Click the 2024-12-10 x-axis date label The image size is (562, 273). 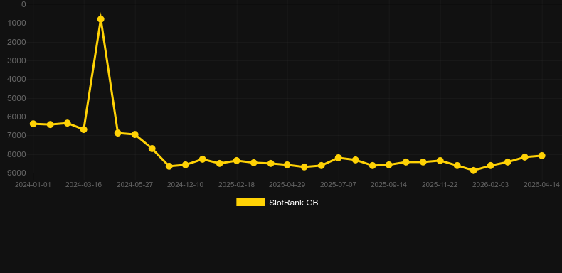(185, 185)
